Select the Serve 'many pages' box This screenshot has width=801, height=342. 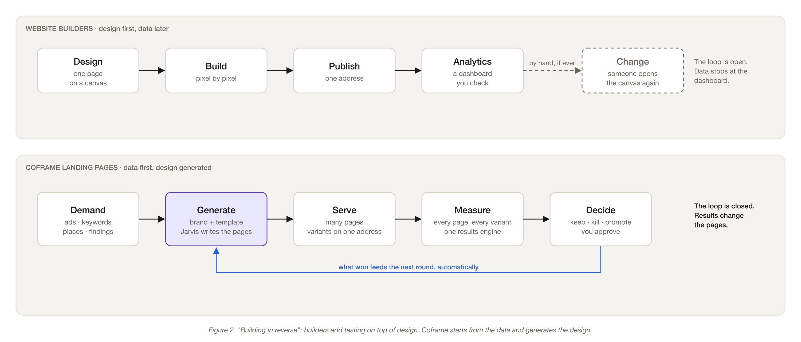click(x=344, y=219)
